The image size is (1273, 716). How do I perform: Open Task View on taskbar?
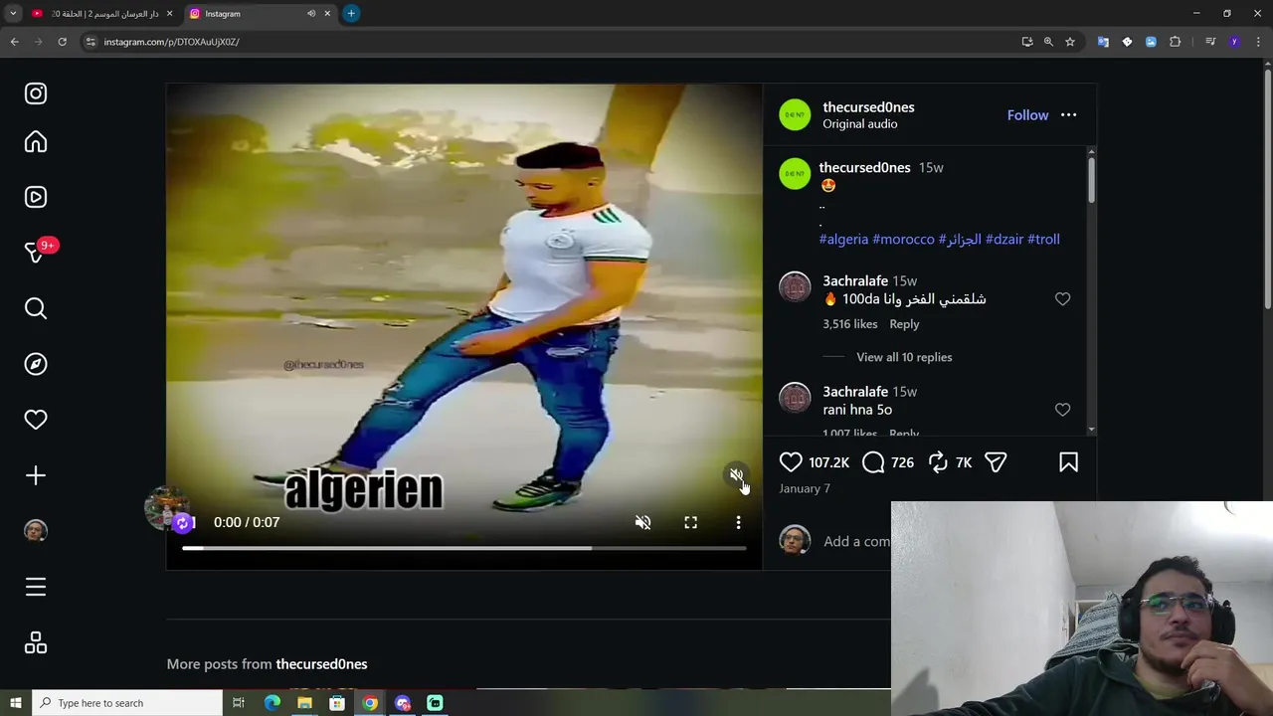point(239,703)
